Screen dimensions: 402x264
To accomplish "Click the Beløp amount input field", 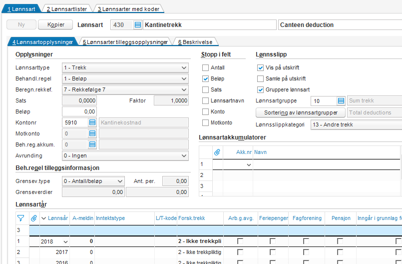I will pos(79,111).
